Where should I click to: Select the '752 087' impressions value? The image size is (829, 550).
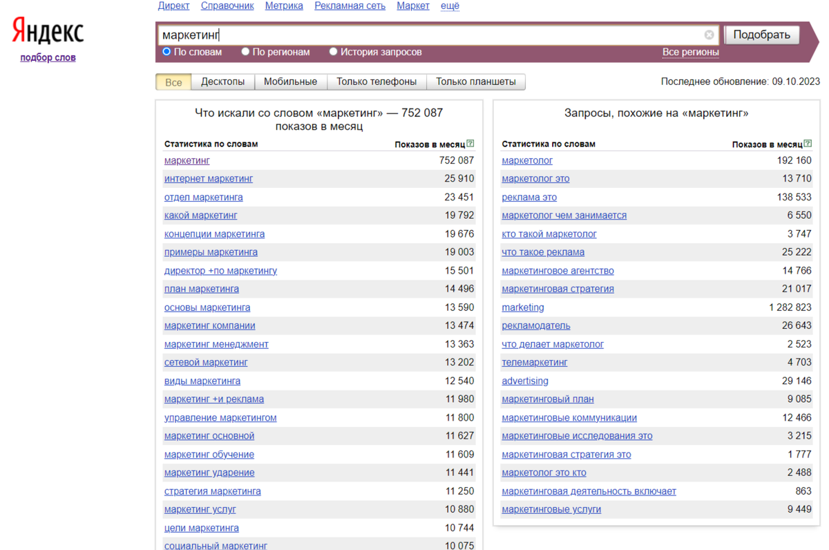457,160
